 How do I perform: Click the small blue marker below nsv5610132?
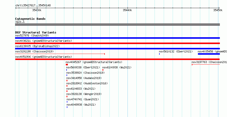[159, 54]
